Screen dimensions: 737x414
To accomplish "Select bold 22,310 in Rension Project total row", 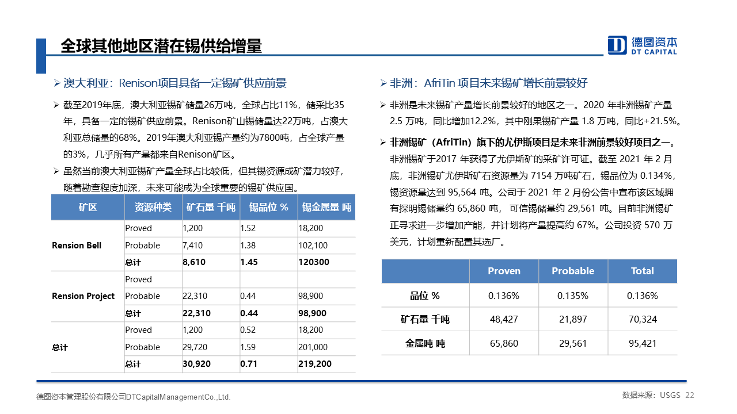I will click(x=196, y=313).
